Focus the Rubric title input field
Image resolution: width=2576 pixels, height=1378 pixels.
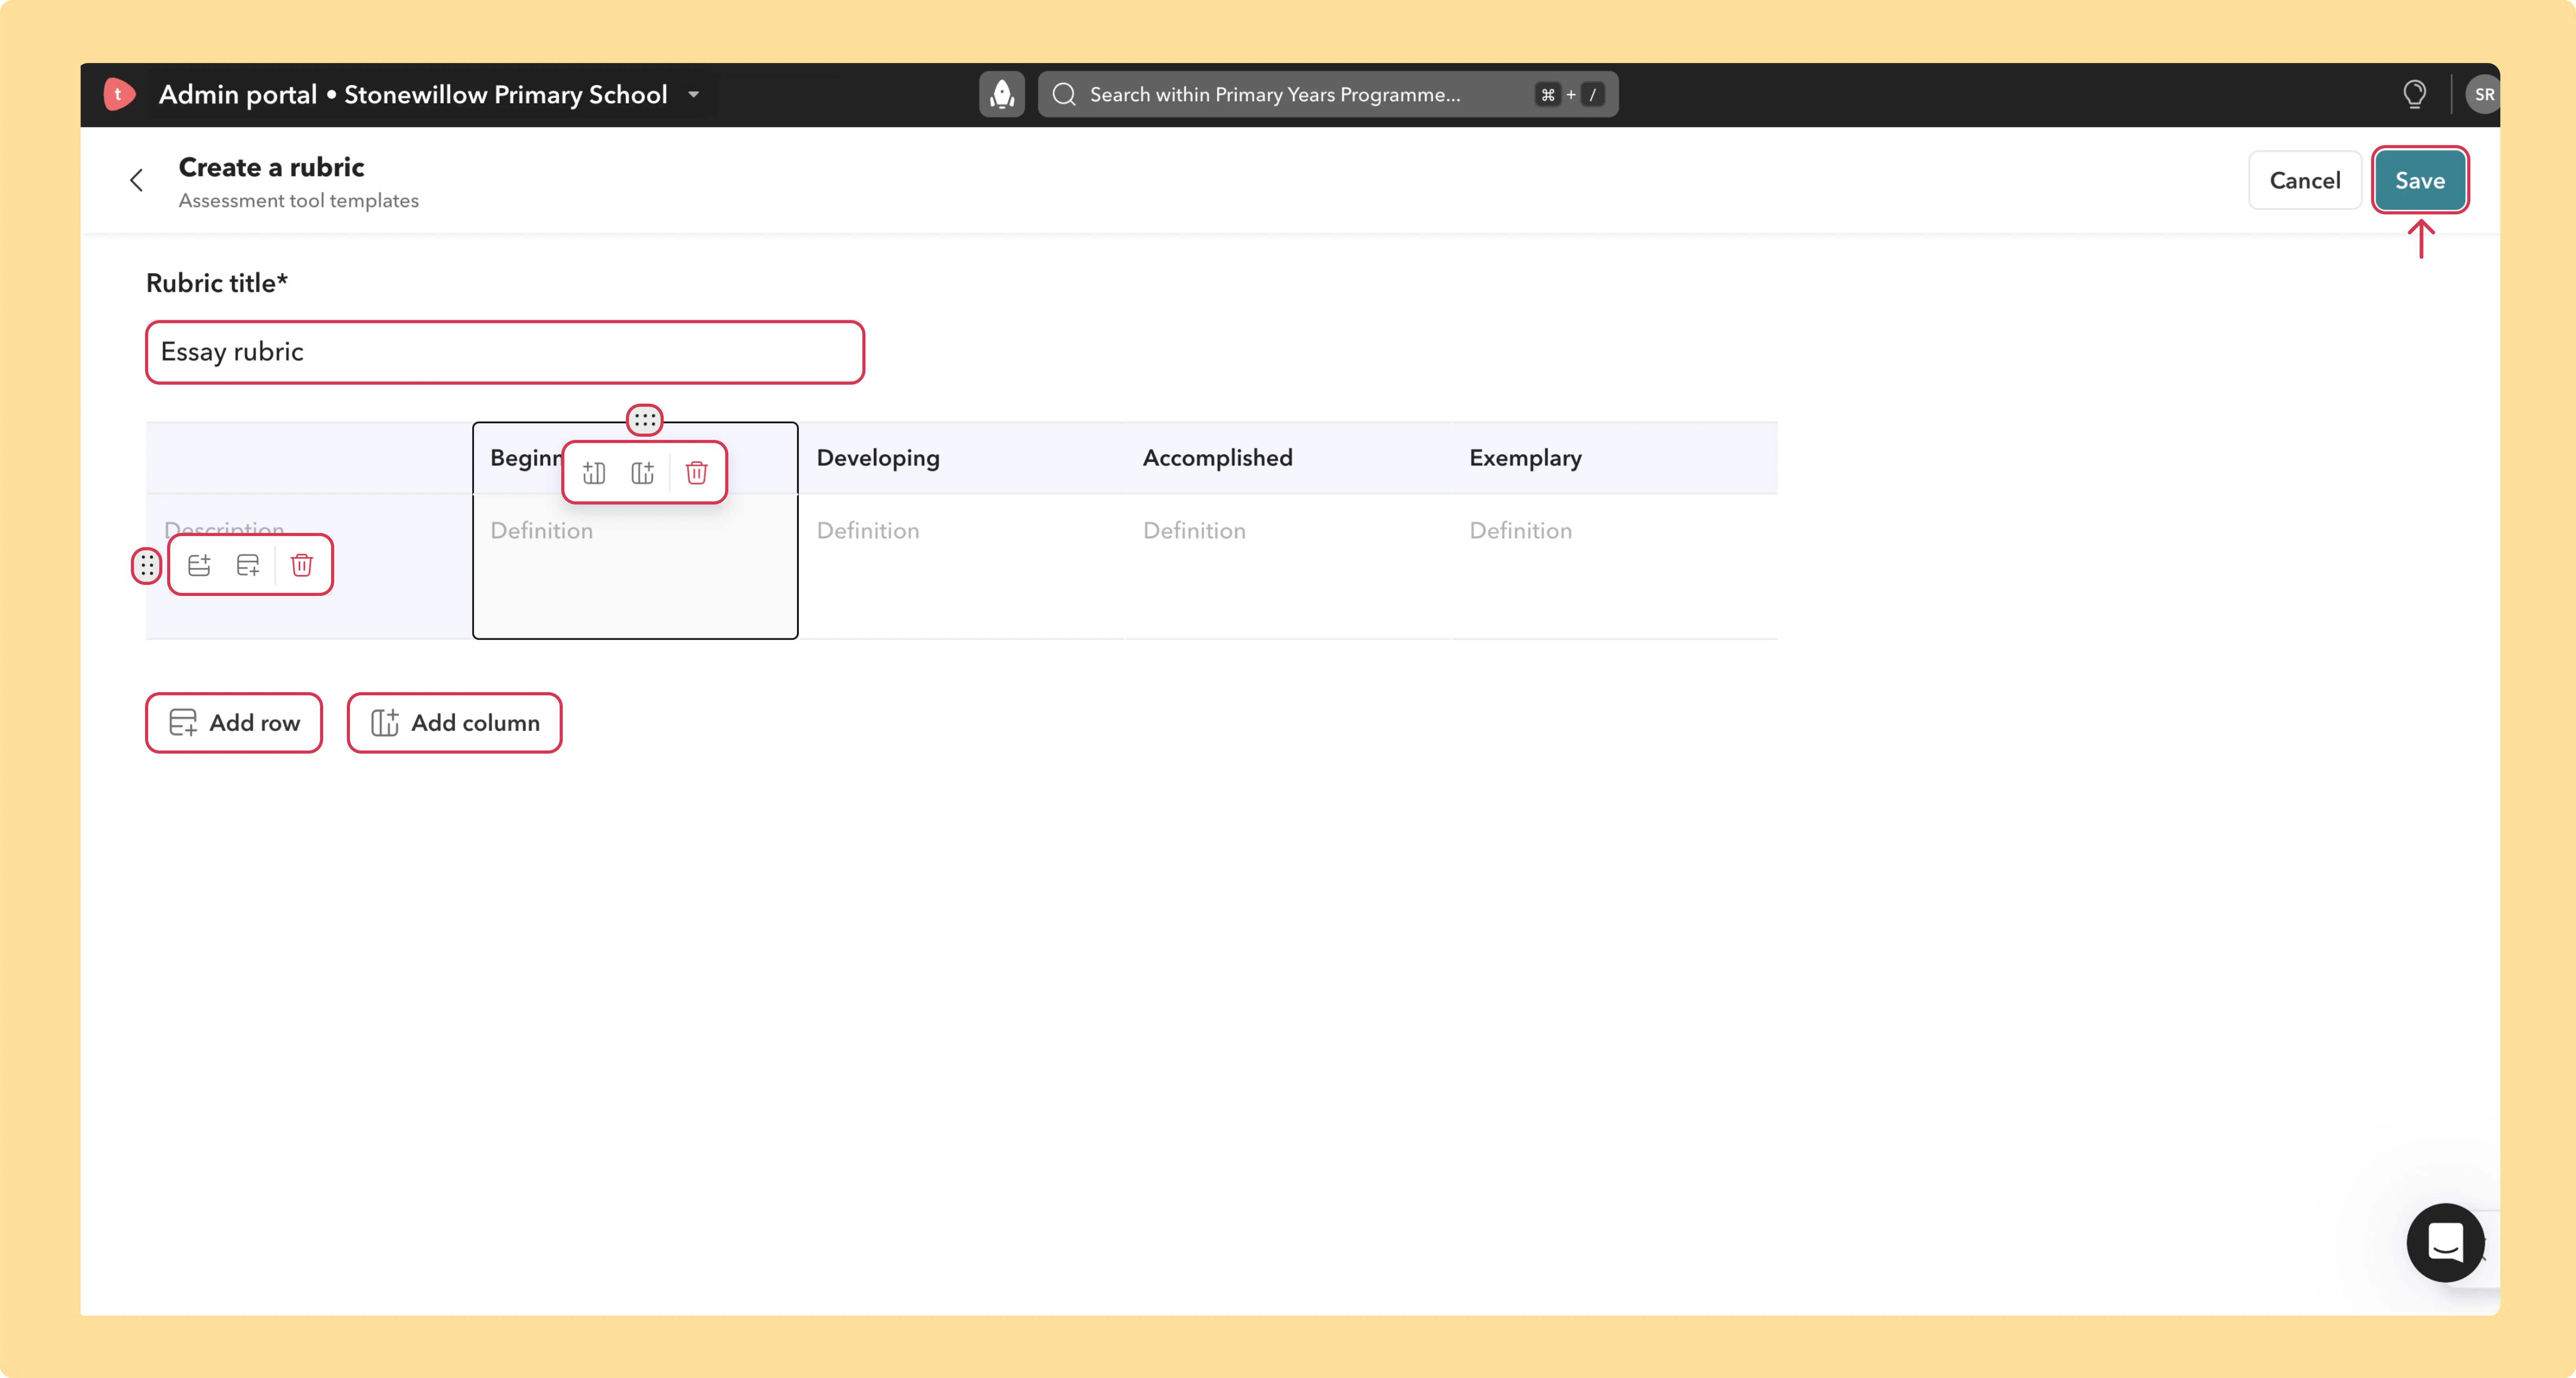click(x=505, y=352)
